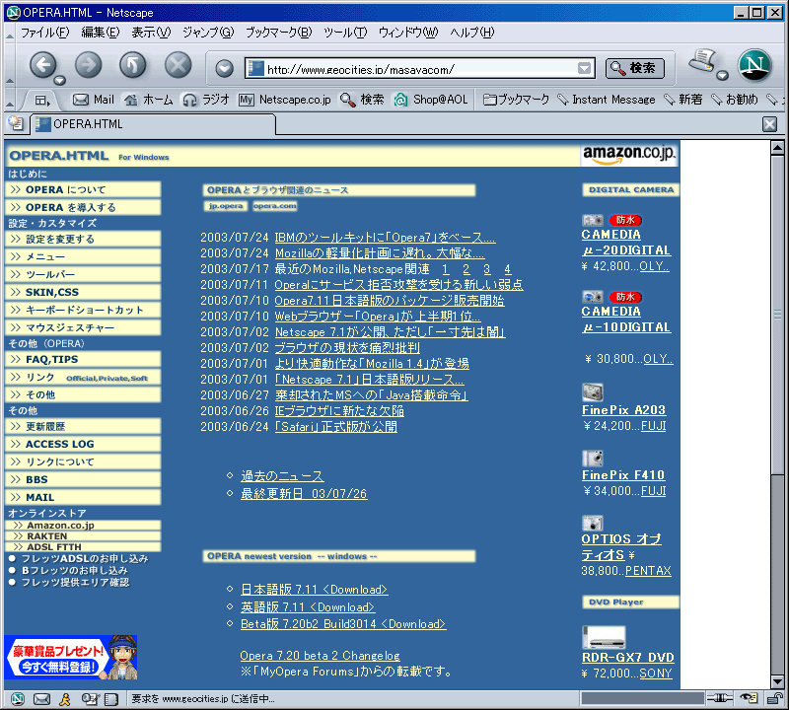
Task: Open Instant Messenger from the status bar
Action: (x=64, y=698)
